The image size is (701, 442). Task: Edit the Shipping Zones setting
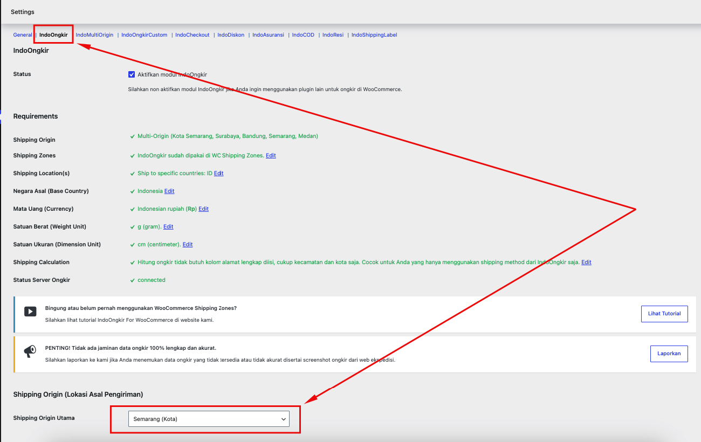point(271,155)
